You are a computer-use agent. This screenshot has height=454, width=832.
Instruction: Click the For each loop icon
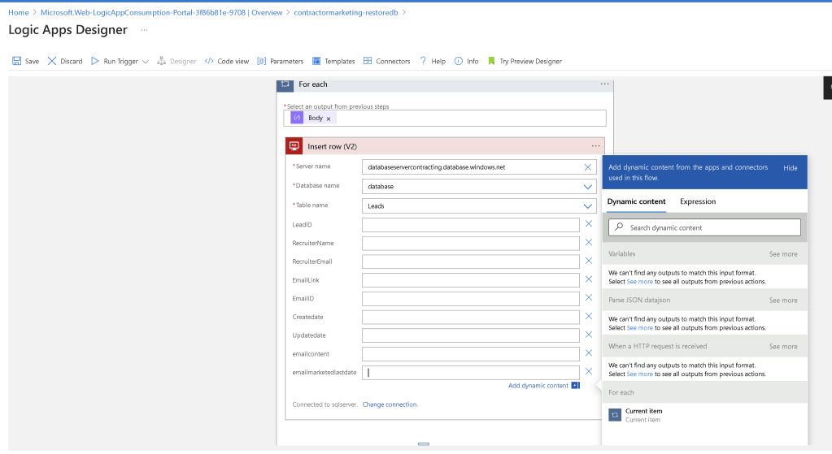[285, 84]
